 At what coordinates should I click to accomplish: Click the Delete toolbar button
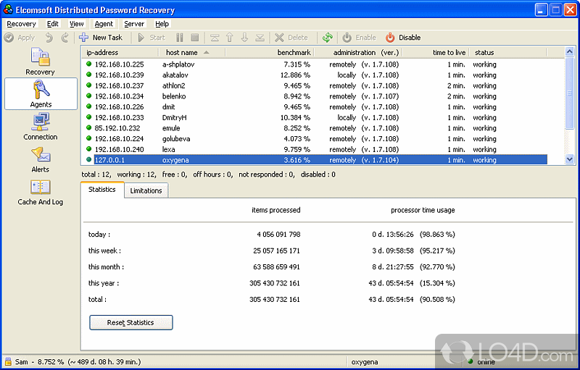click(x=291, y=38)
